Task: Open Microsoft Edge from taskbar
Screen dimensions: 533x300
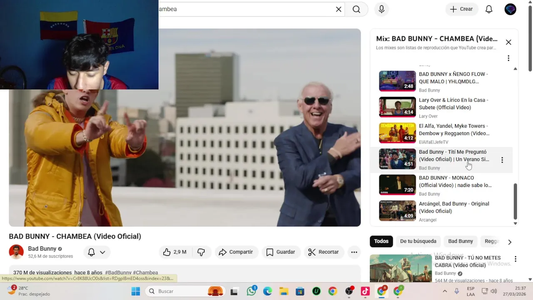Action: 267,291
